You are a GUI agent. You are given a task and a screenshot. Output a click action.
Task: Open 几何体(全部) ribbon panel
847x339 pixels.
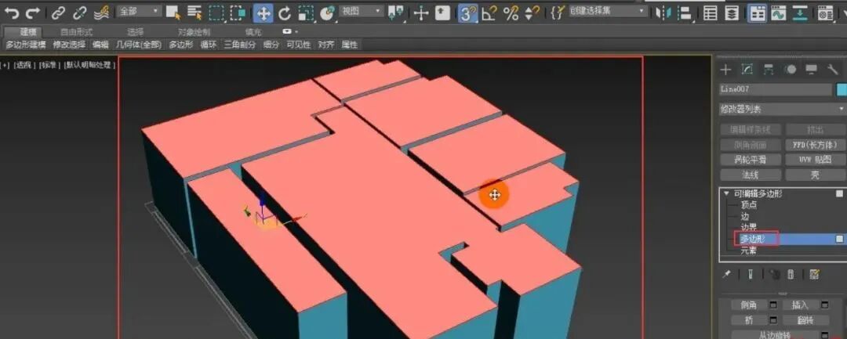click(139, 45)
